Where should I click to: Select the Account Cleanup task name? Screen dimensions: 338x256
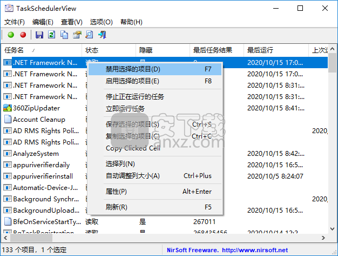point(39,119)
